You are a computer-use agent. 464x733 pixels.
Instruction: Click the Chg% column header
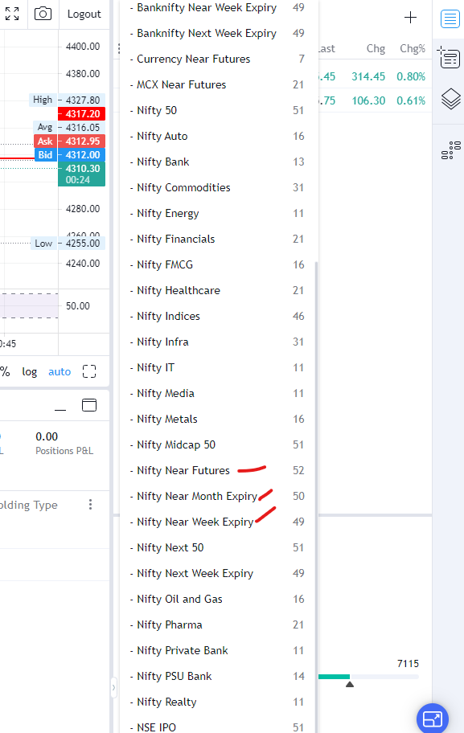point(413,48)
